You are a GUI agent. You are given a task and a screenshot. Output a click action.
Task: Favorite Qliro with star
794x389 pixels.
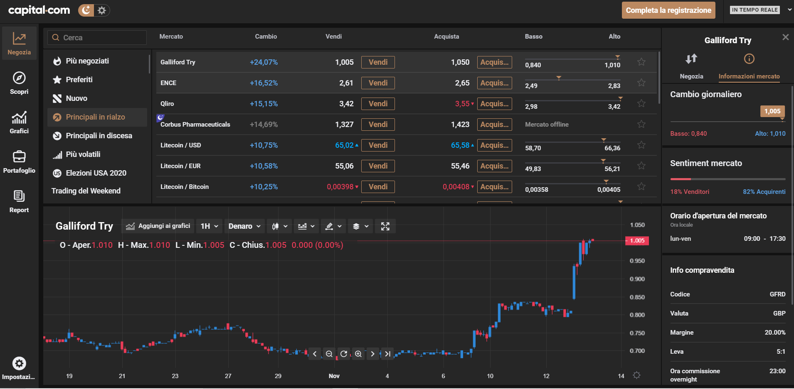coord(641,103)
